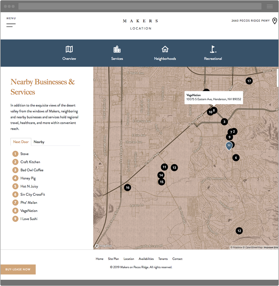The height and width of the screenshot is (286, 279).
Task: Click the VegeNation address popup on the map
Action: click(x=214, y=97)
